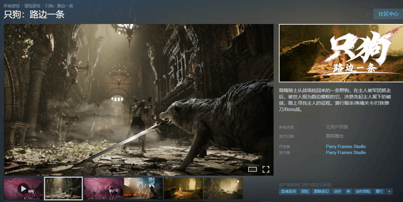This screenshot has height=202, width=403.
Task: Open the game header capsule image
Action: point(341,53)
